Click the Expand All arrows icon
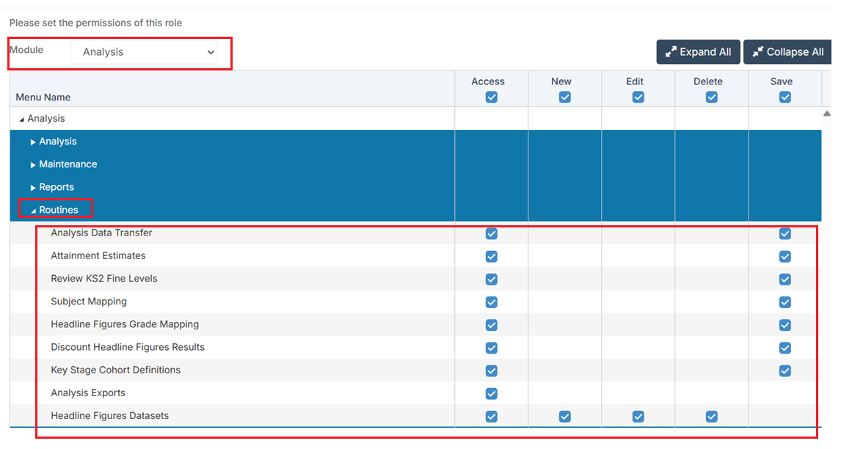The image size is (841, 449). 671,52
